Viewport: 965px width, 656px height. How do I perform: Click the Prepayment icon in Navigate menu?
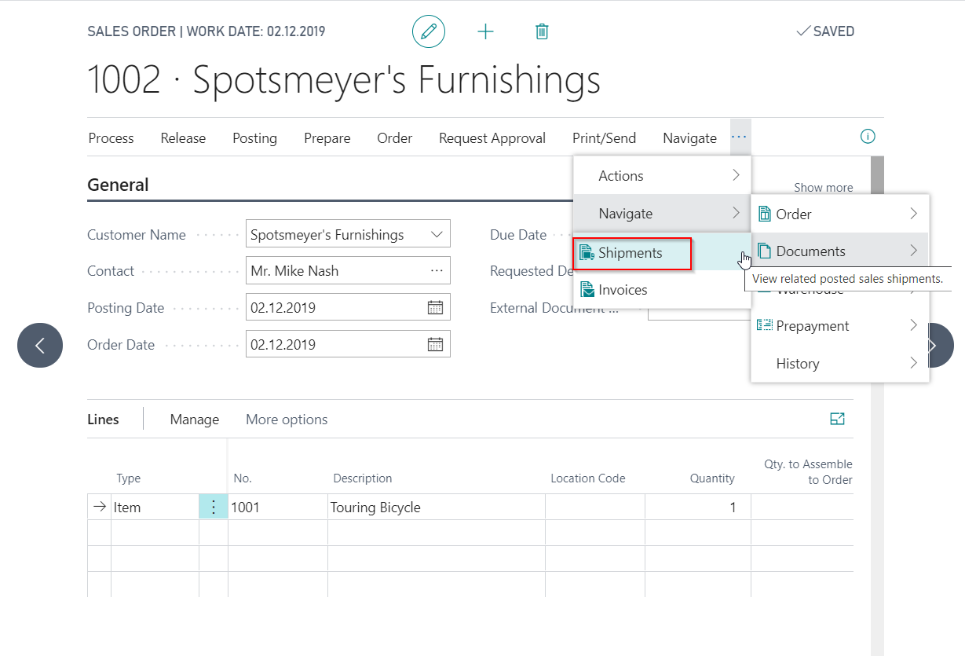(764, 325)
